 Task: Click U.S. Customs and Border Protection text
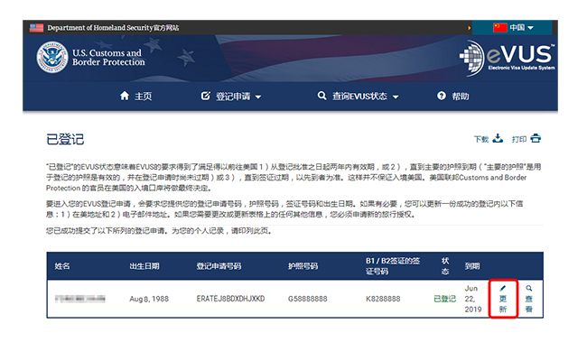point(108,57)
